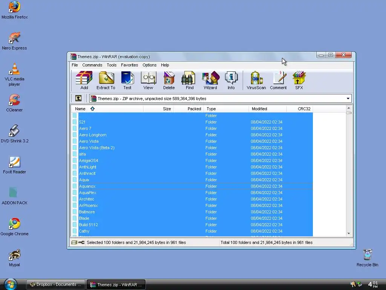Select the ArPhoenix folder

pyautogui.click(x=192, y=205)
